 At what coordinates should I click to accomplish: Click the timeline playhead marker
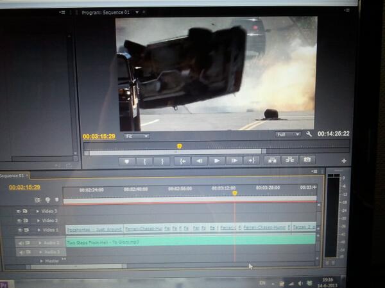(x=235, y=193)
